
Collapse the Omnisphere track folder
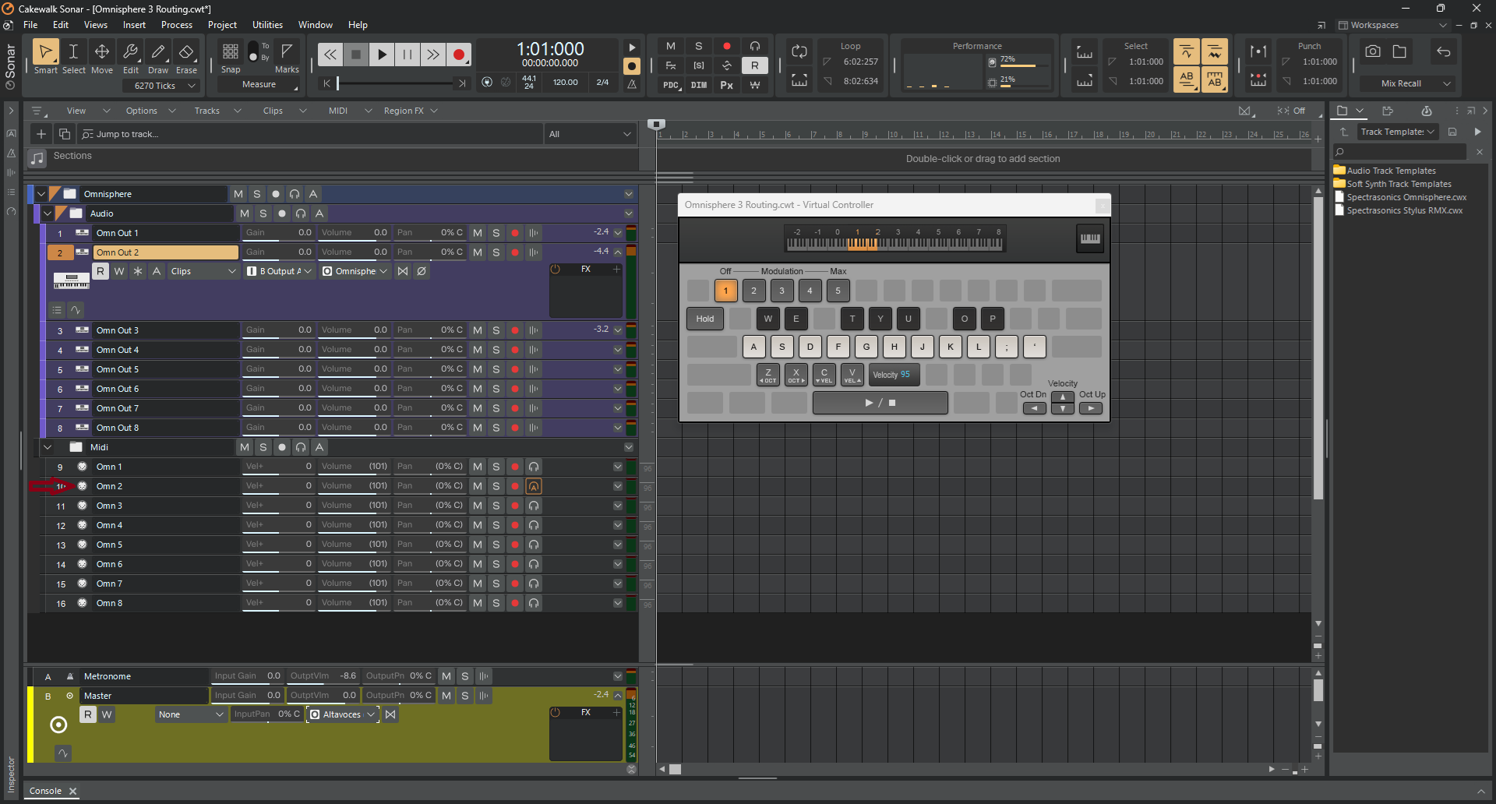click(x=41, y=194)
